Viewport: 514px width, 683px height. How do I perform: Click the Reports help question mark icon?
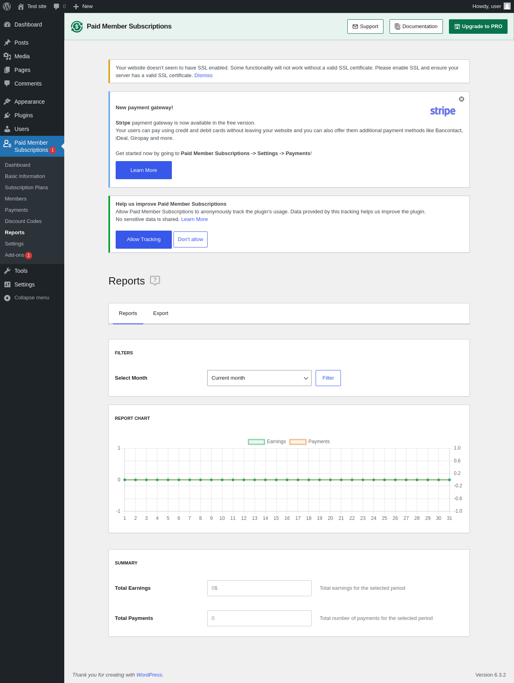pos(155,280)
